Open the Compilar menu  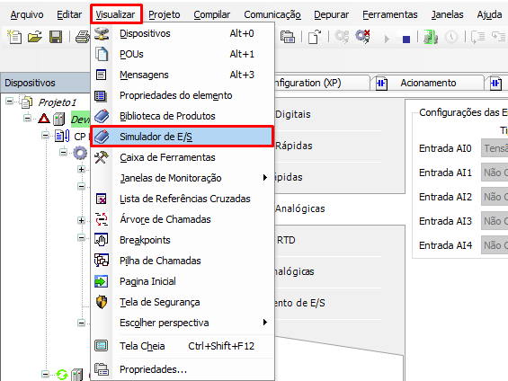(x=212, y=14)
